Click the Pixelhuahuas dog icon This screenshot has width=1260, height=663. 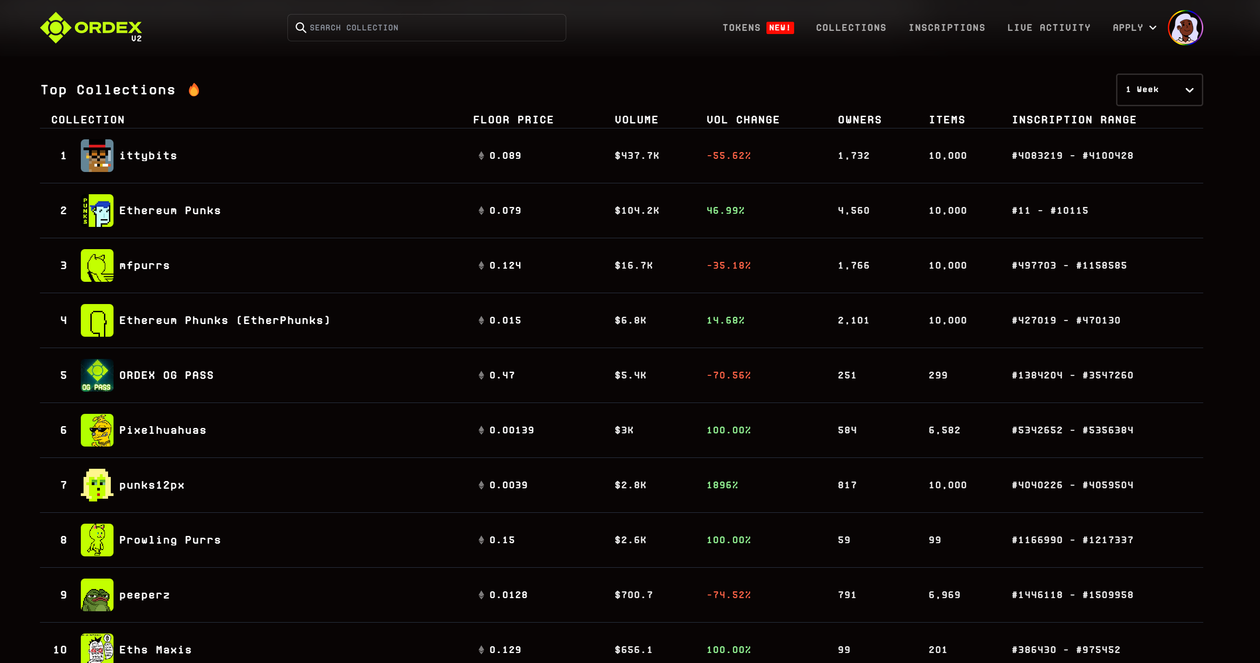97,430
